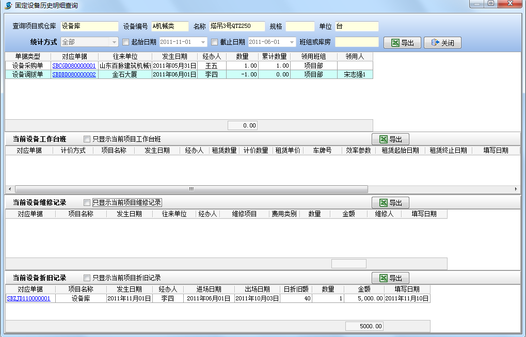Click the Excel export icon in 当前设备折旧记录 section
526x337 pixels.
click(383, 278)
